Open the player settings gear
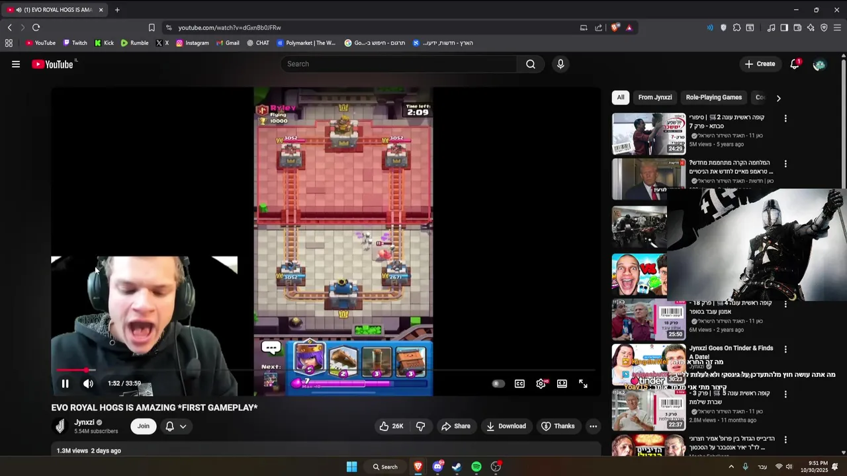This screenshot has height=476, width=847. [x=541, y=383]
